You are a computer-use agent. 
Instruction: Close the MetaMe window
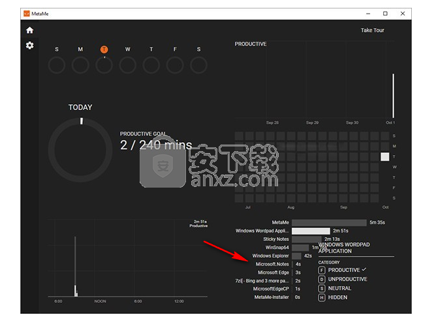pyautogui.click(x=403, y=14)
